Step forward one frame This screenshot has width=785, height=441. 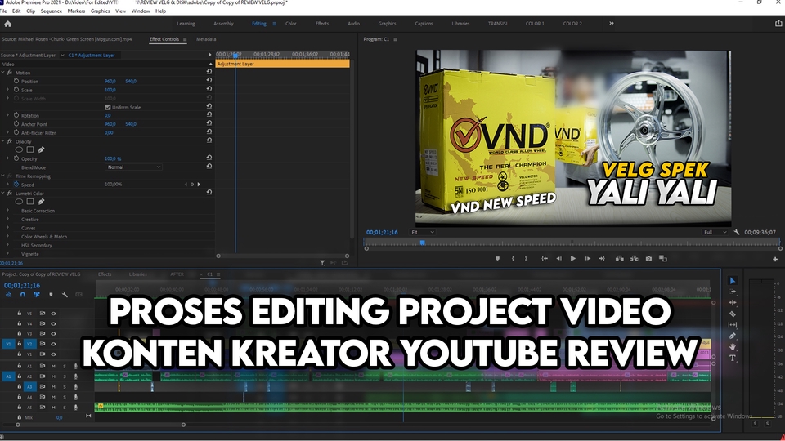point(588,259)
